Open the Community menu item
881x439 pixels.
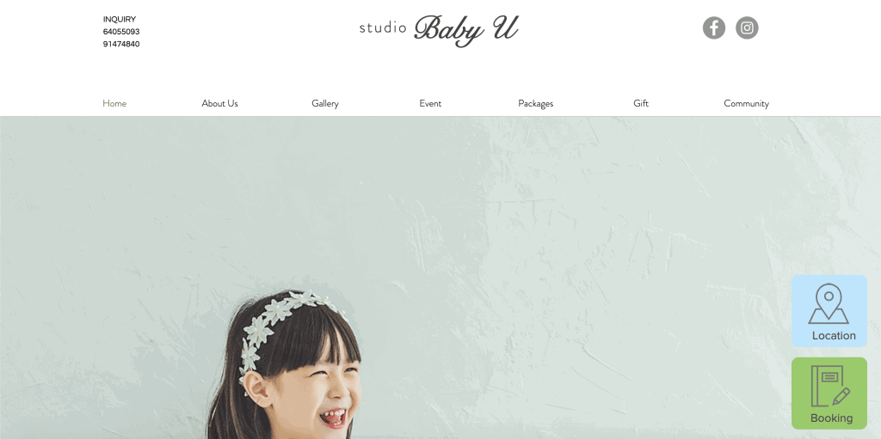(x=746, y=103)
